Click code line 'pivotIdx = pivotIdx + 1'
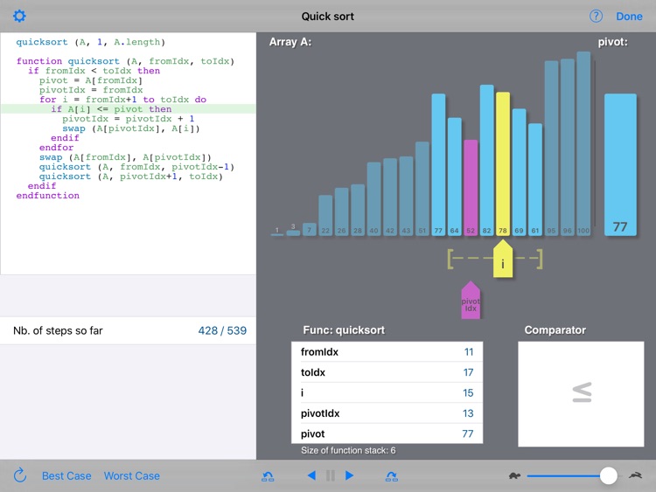This screenshot has height=492, width=656. click(128, 119)
